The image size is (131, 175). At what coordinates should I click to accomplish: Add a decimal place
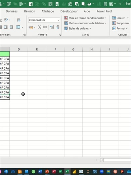[52, 27]
